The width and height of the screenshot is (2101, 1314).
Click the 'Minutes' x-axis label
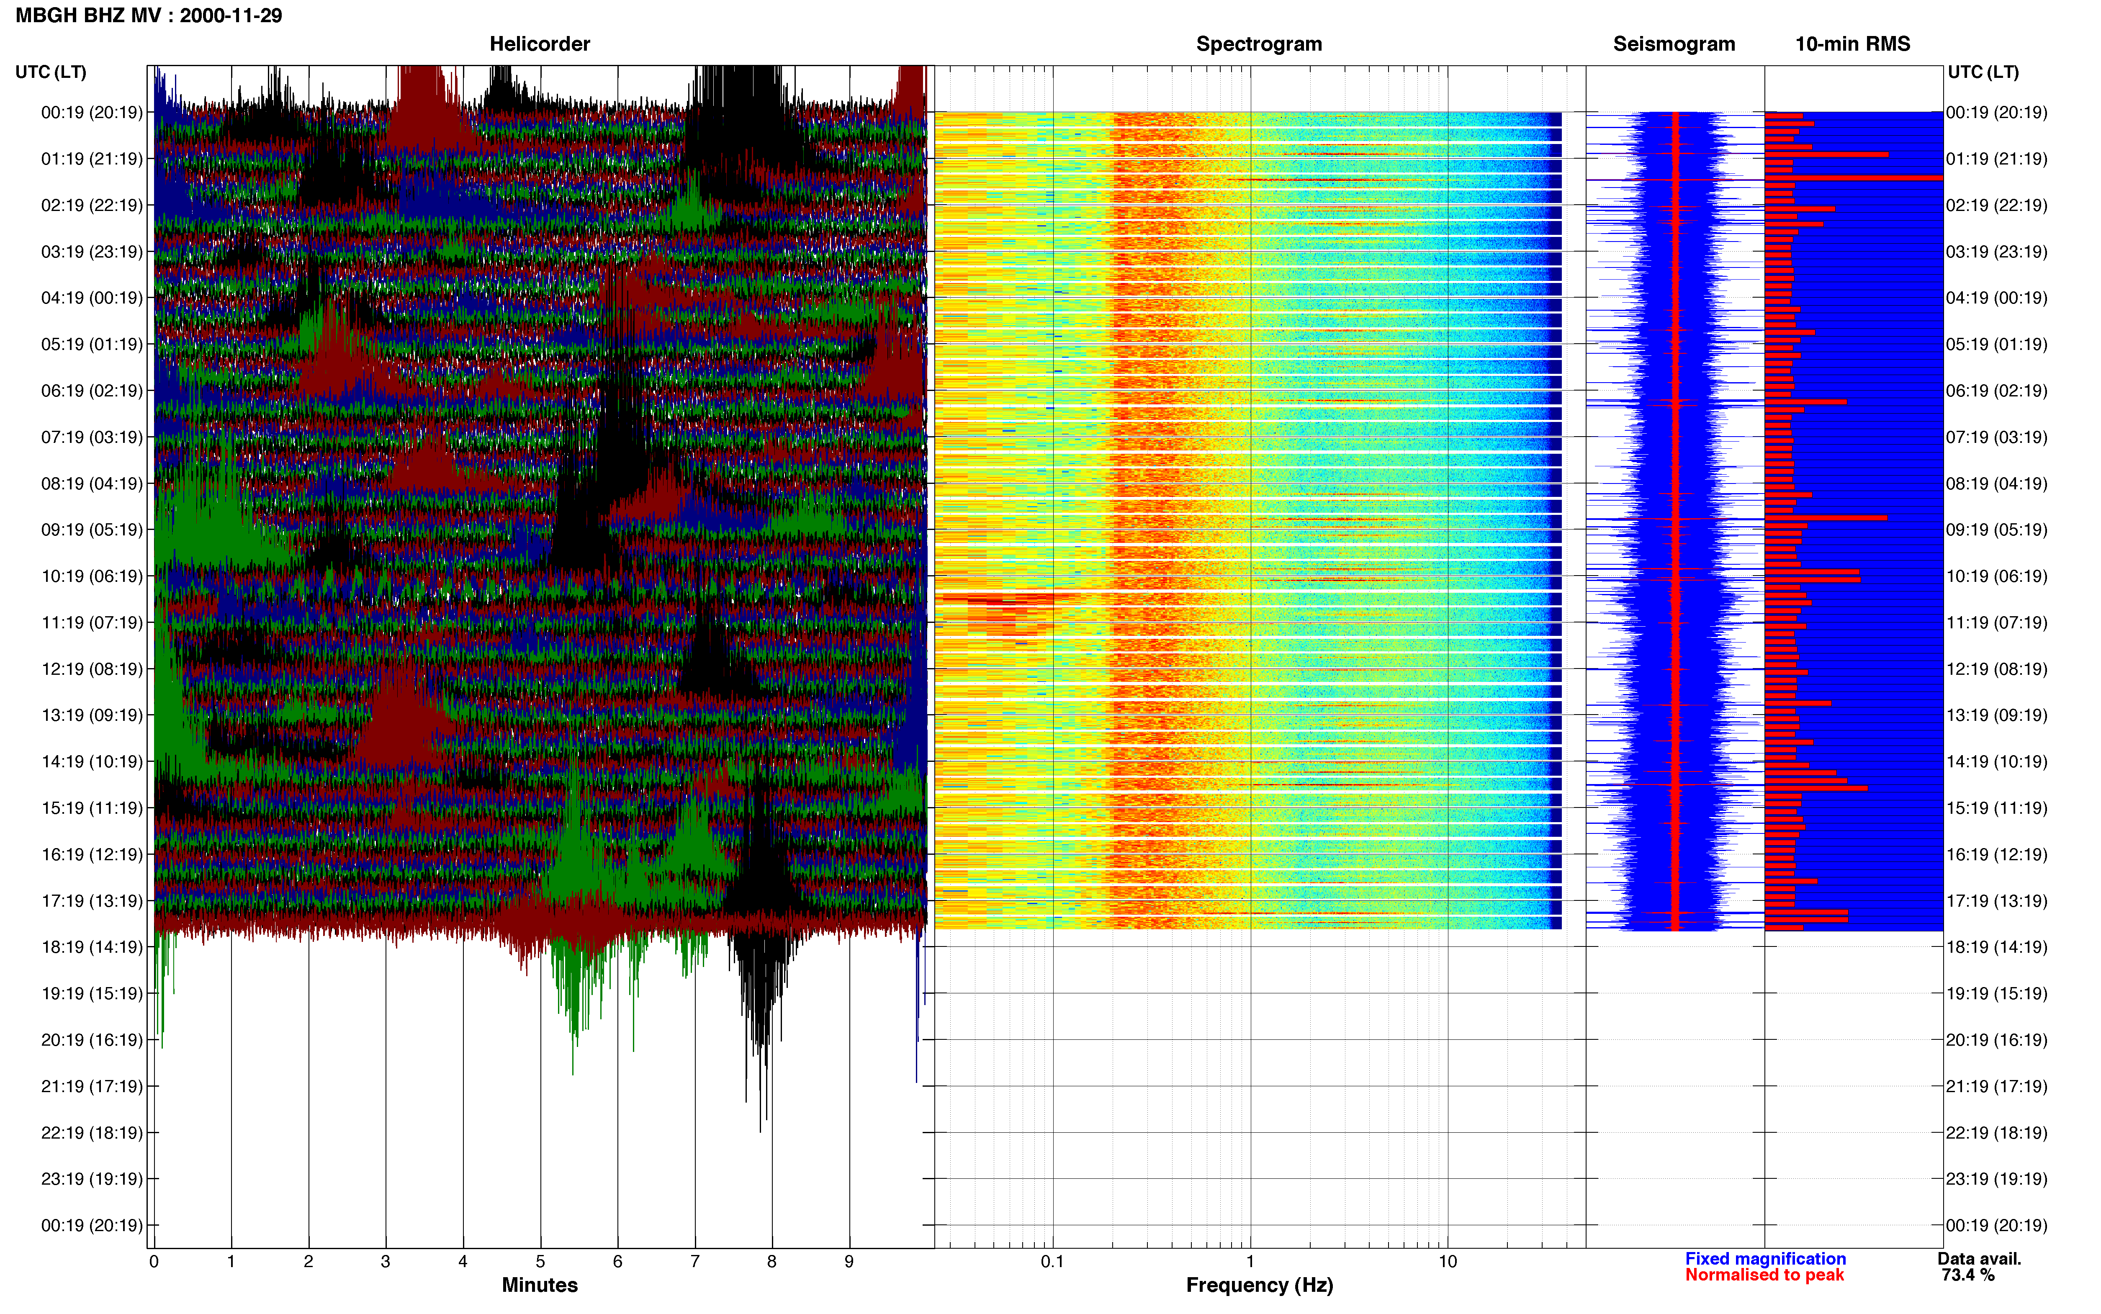coord(540,1284)
